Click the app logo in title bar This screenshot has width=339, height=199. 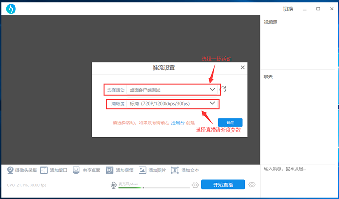(x=11, y=8)
